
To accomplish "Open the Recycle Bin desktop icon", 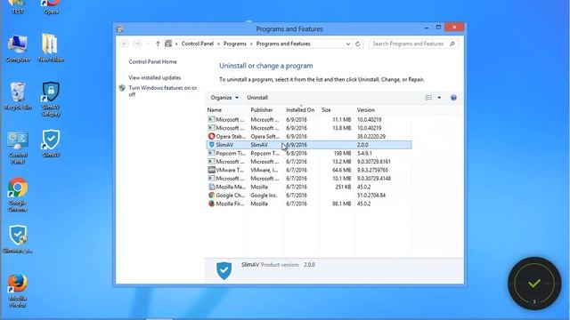I will click(x=18, y=96).
